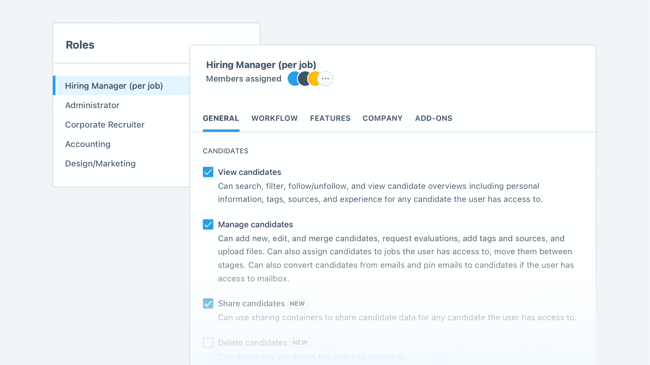Uncheck the View candidates checkbox
The height and width of the screenshot is (365, 650).
[x=208, y=172]
